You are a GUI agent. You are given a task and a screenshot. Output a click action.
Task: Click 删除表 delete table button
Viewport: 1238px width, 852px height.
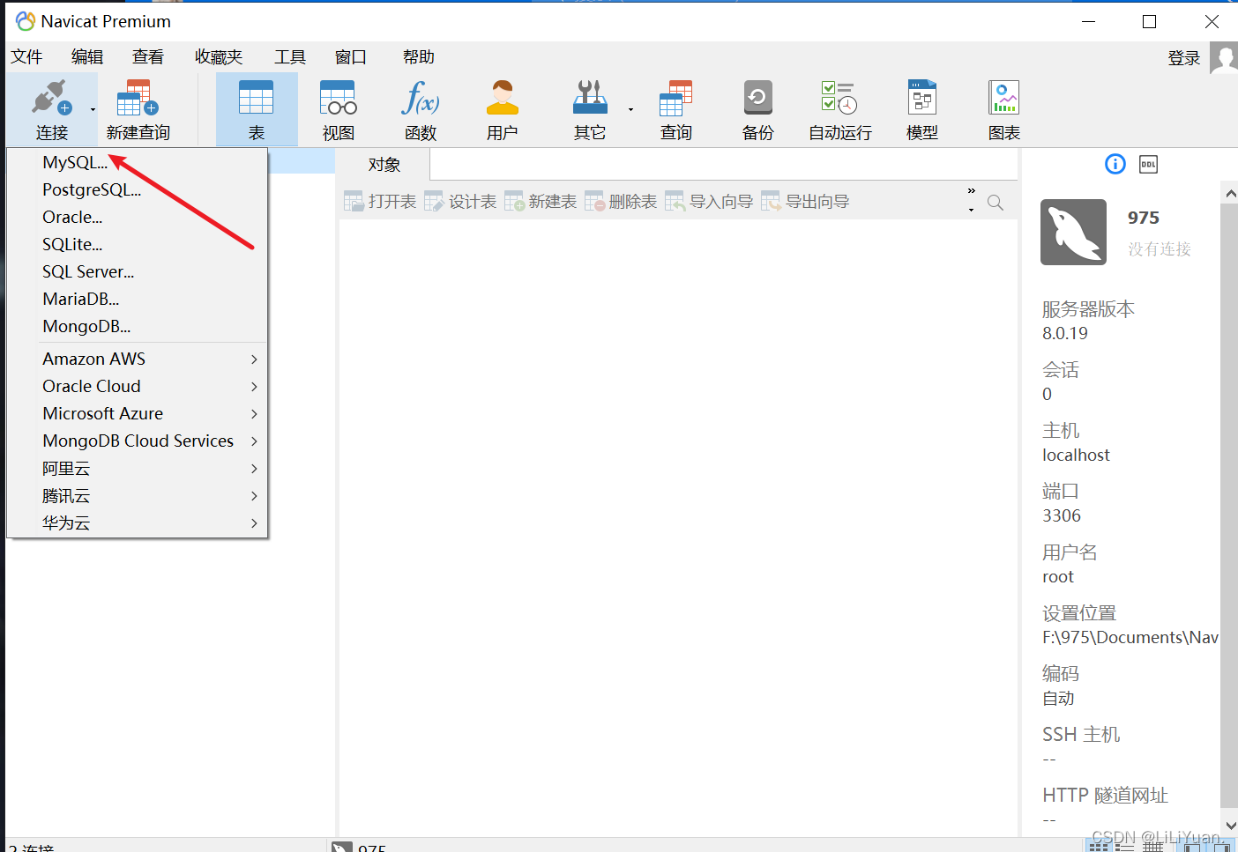click(x=621, y=202)
